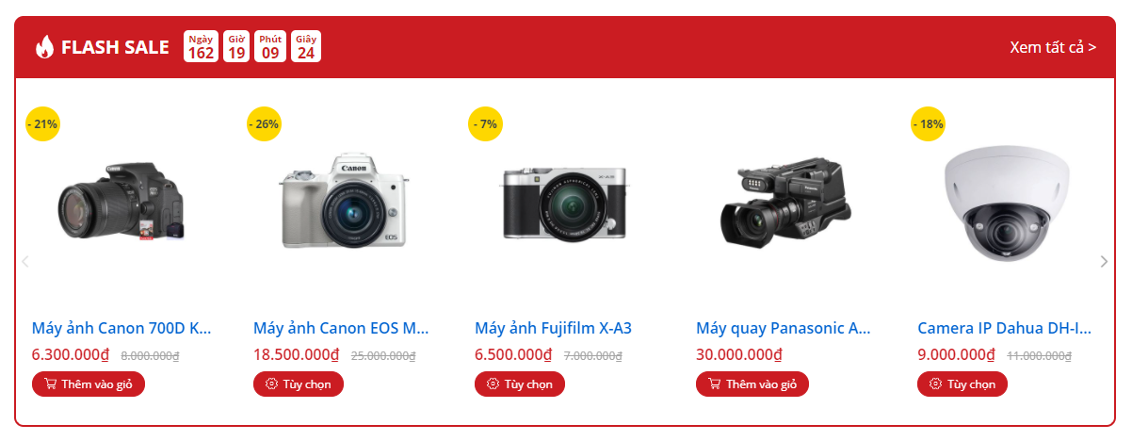Click the -7% discount badge

click(485, 123)
